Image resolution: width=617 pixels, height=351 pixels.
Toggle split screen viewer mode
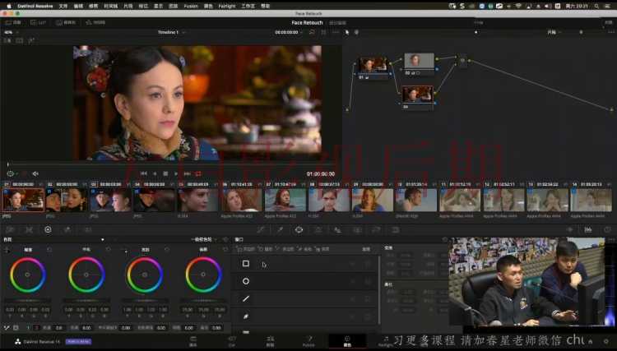tap(19, 40)
